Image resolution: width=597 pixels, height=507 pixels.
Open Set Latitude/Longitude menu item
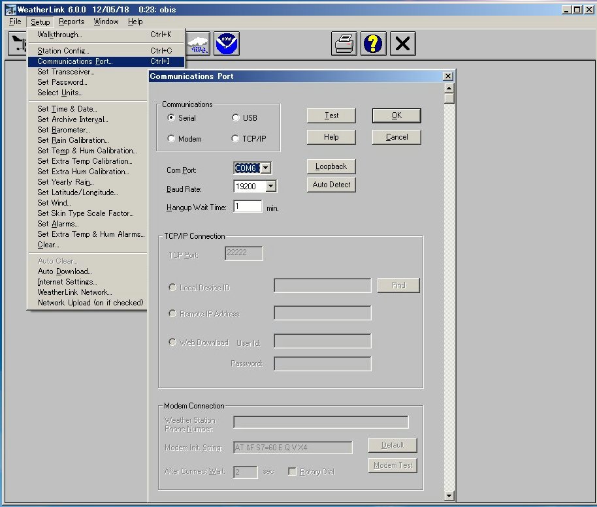[88, 192]
